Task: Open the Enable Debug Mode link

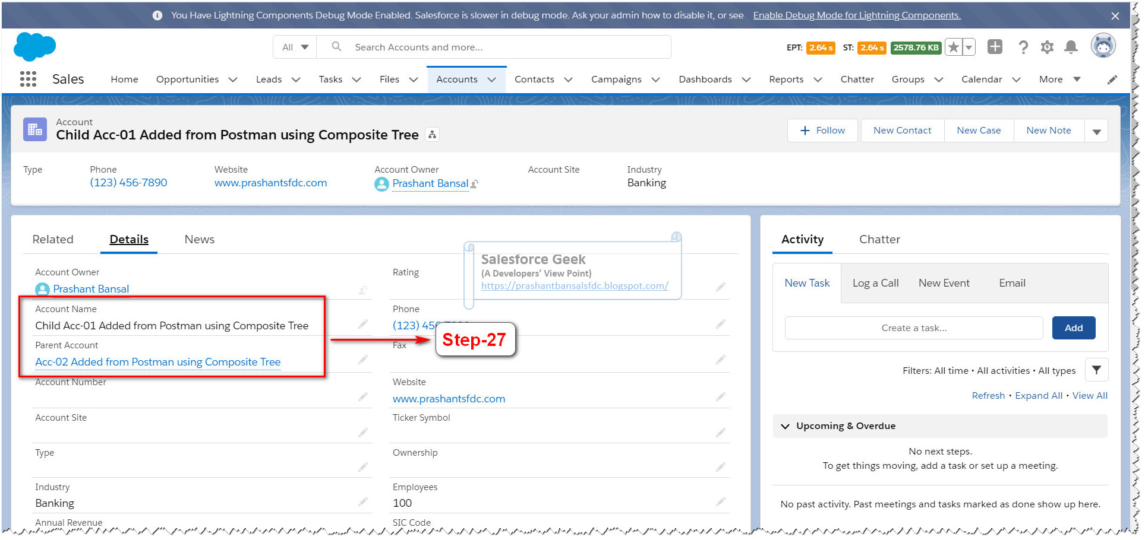Action: 857,15
